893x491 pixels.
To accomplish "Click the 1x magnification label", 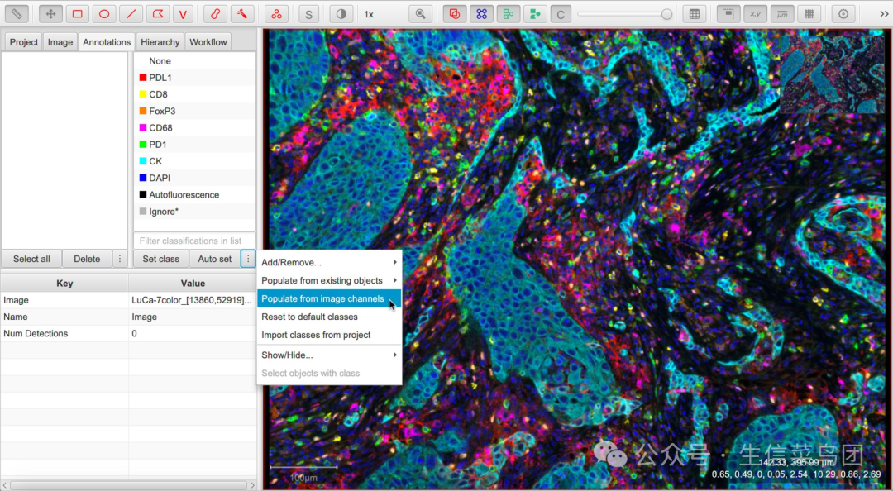I will 369,14.
